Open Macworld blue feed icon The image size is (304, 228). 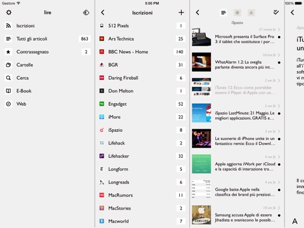click(x=102, y=221)
